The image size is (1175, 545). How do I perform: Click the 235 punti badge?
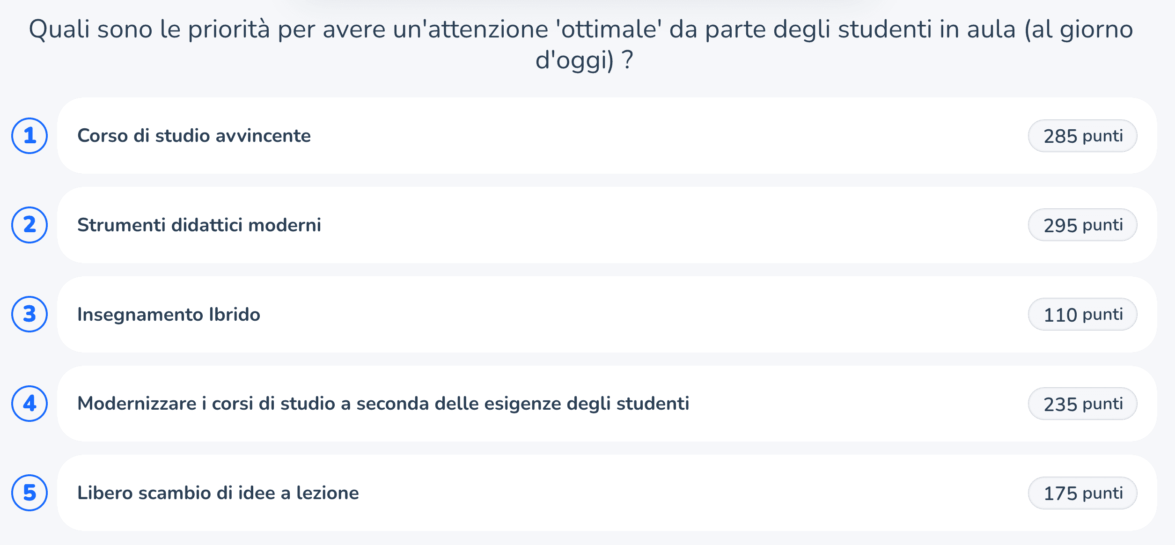point(1082,404)
